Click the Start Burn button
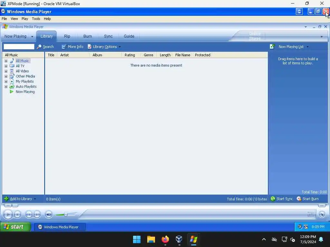 307,199
